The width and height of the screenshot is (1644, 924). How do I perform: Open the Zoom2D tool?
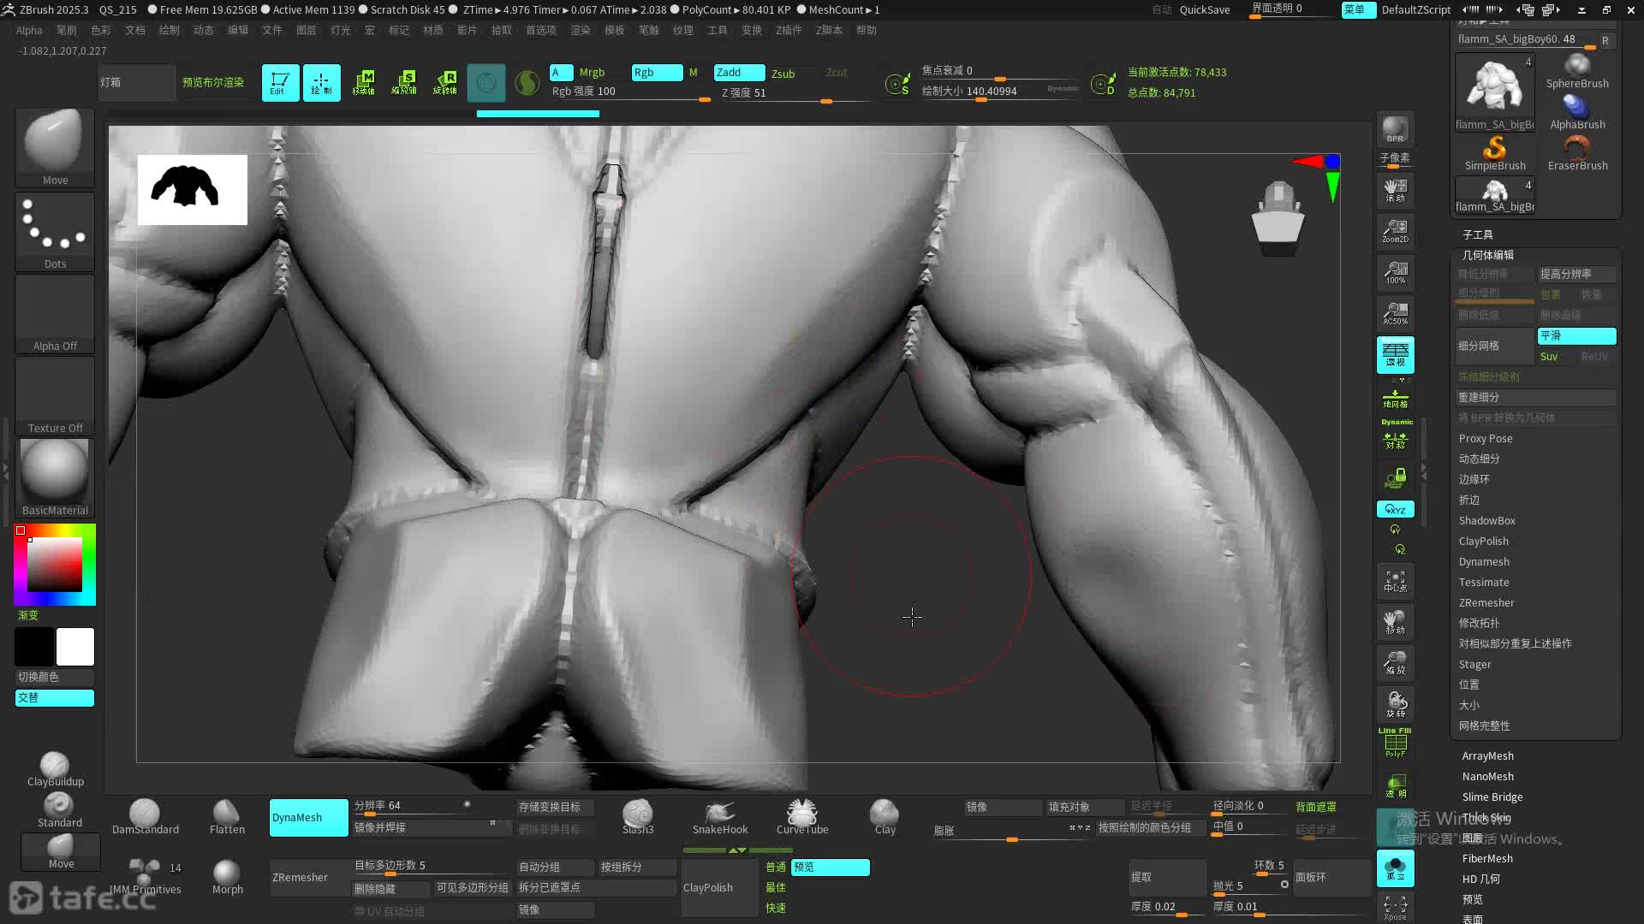click(x=1395, y=230)
